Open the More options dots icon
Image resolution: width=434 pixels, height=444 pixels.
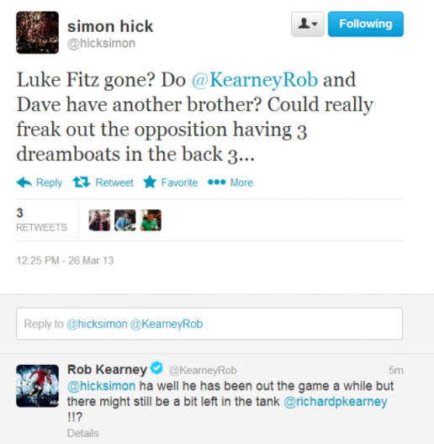pos(217,182)
